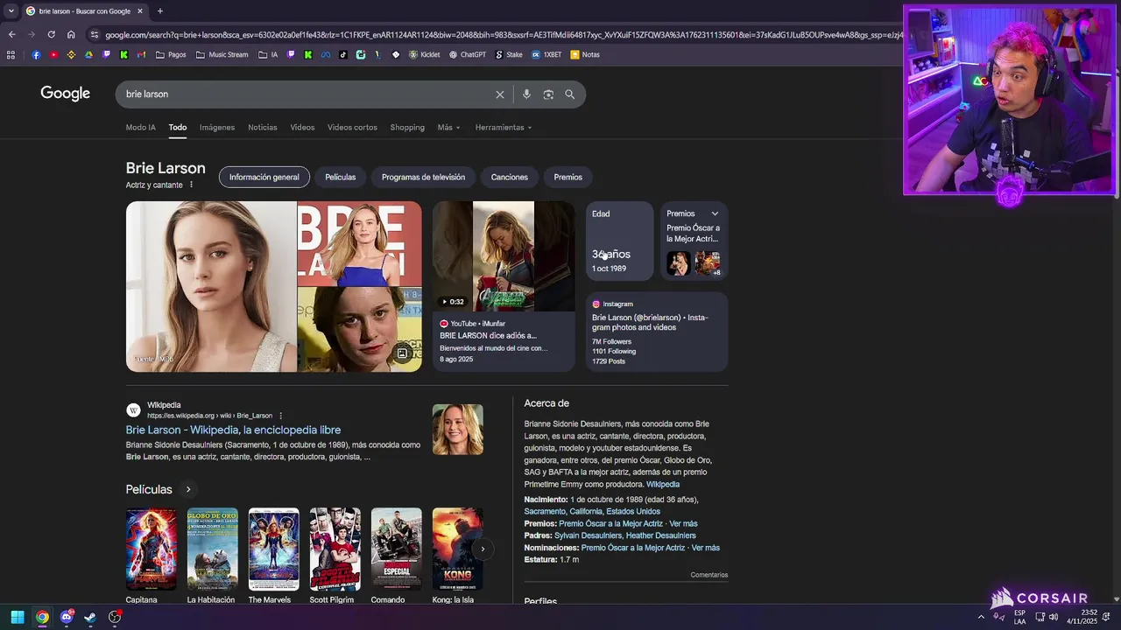Open the ChatGPT bookmark
1121x630 pixels.
(468, 54)
